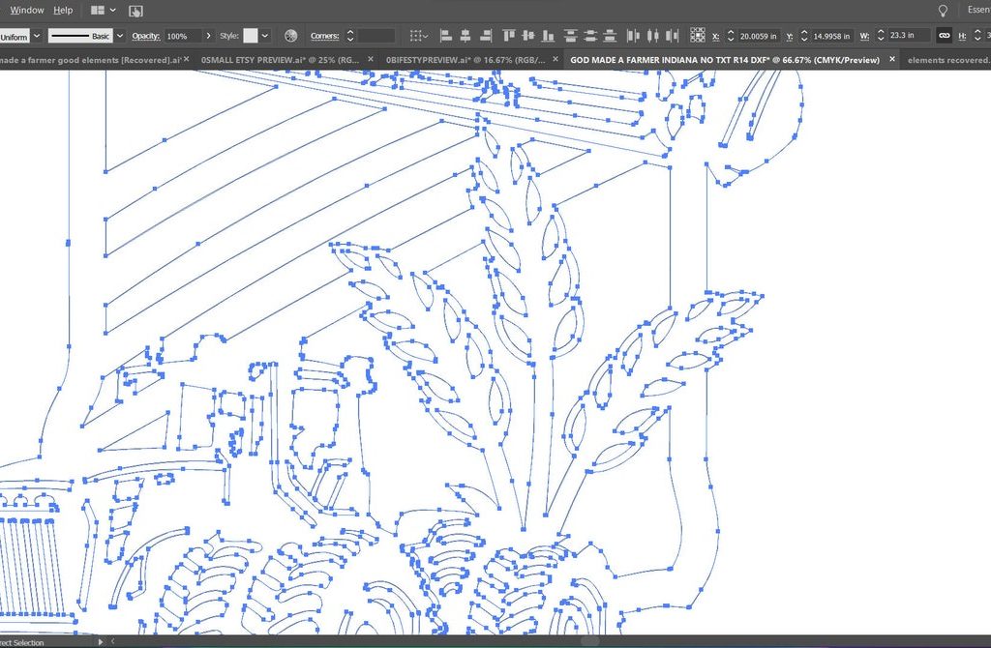
Task: Click Vertical Distribute Center icon
Action: click(x=589, y=36)
